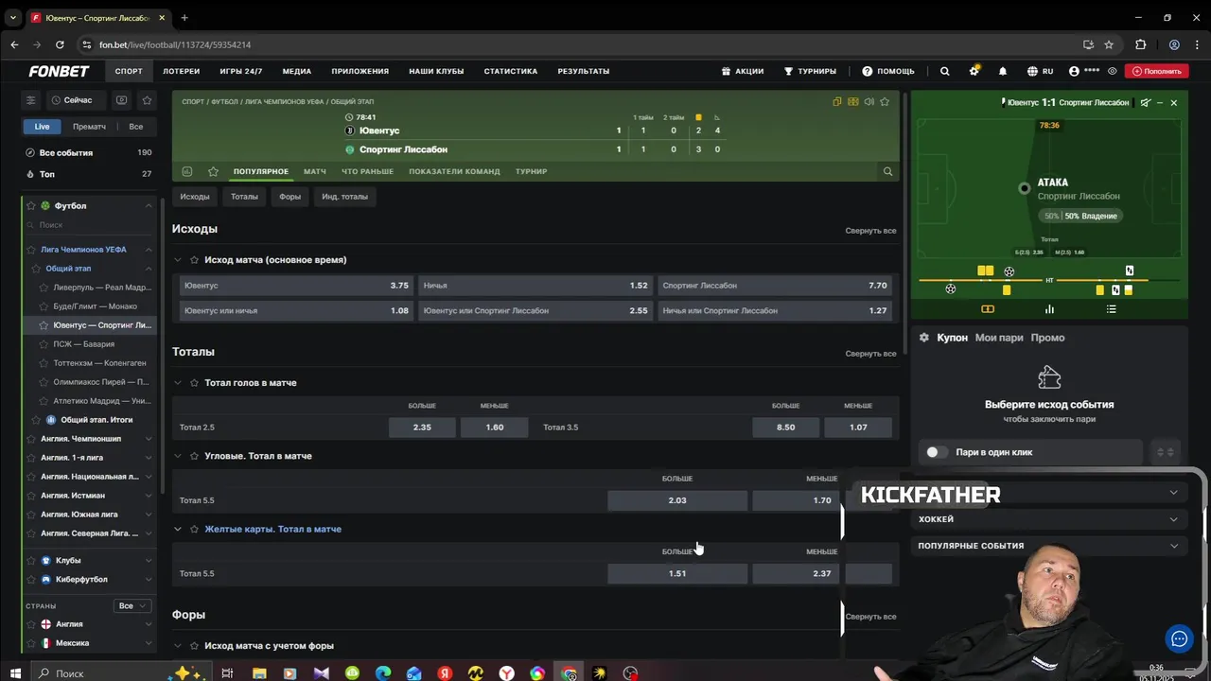
Task: Open Windows Start button
Action: [14, 673]
